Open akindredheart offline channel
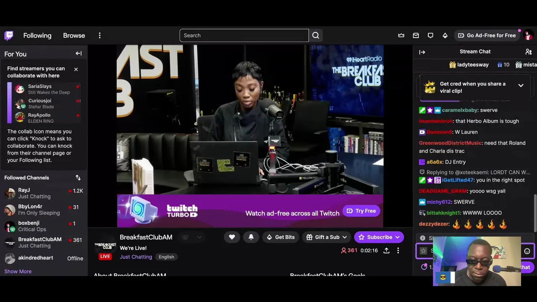The image size is (537, 302). [x=44, y=258]
